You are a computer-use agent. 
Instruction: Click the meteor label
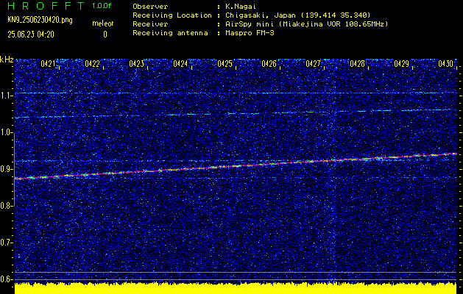click(103, 24)
